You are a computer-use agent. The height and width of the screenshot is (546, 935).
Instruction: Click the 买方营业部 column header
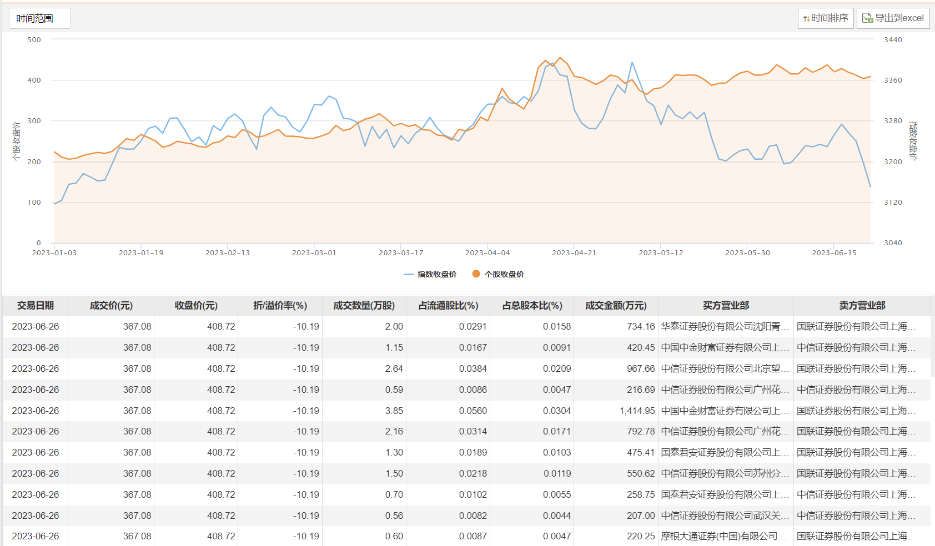(726, 306)
